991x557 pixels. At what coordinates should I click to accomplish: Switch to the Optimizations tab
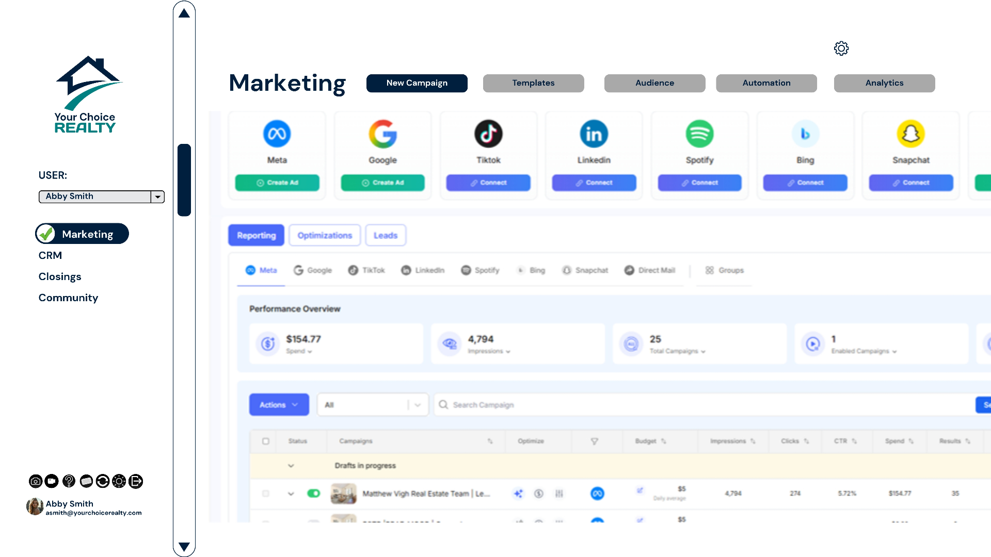tap(325, 235)
